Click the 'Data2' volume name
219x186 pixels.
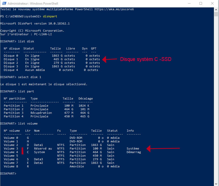[38, 163]
